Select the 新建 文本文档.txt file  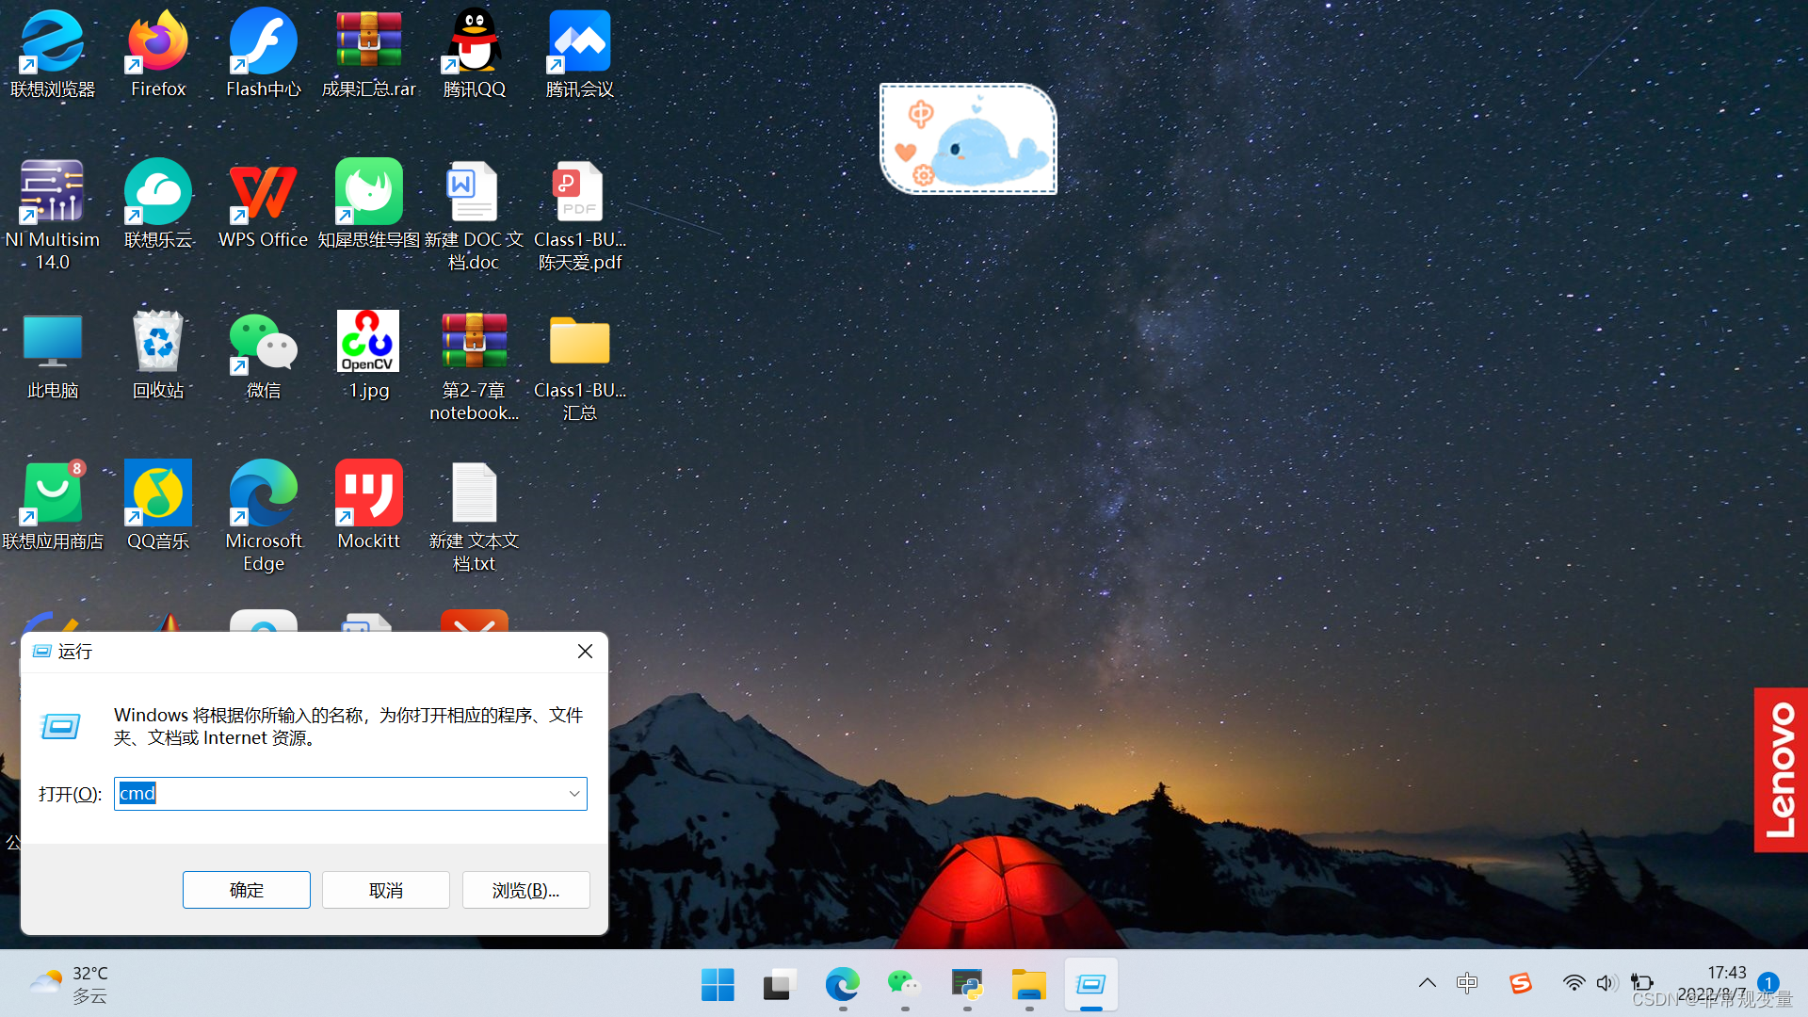coord(474,517)
